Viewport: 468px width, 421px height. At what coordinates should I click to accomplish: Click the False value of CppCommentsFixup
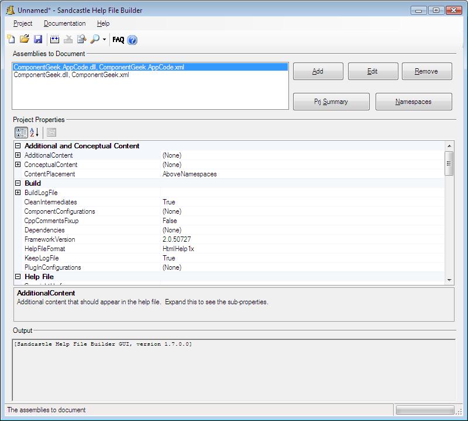point(170,221)
